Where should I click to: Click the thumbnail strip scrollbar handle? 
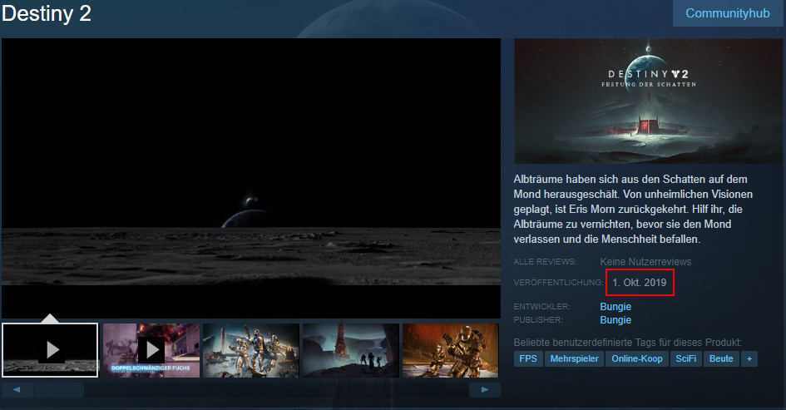coord(59,389)
